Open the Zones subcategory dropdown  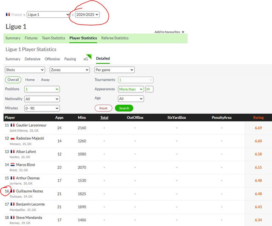[x=70, y=70]
